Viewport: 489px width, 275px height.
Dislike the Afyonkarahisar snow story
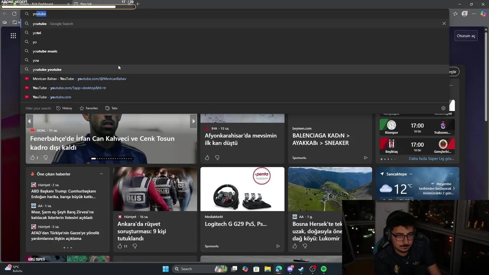pos(217,158)
